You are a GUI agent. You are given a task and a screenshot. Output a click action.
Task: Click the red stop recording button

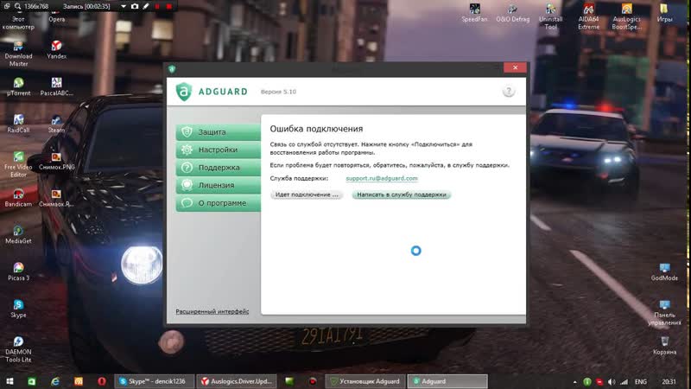(168, 6)
